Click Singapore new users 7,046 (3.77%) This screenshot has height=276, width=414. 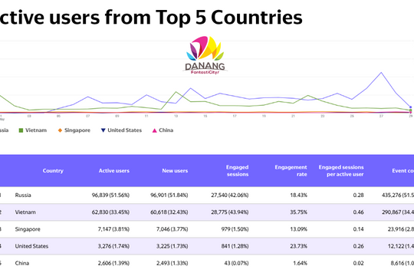pos(172,229)
